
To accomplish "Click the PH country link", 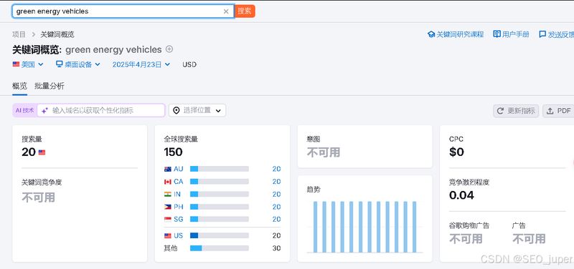I will point(179,207).
